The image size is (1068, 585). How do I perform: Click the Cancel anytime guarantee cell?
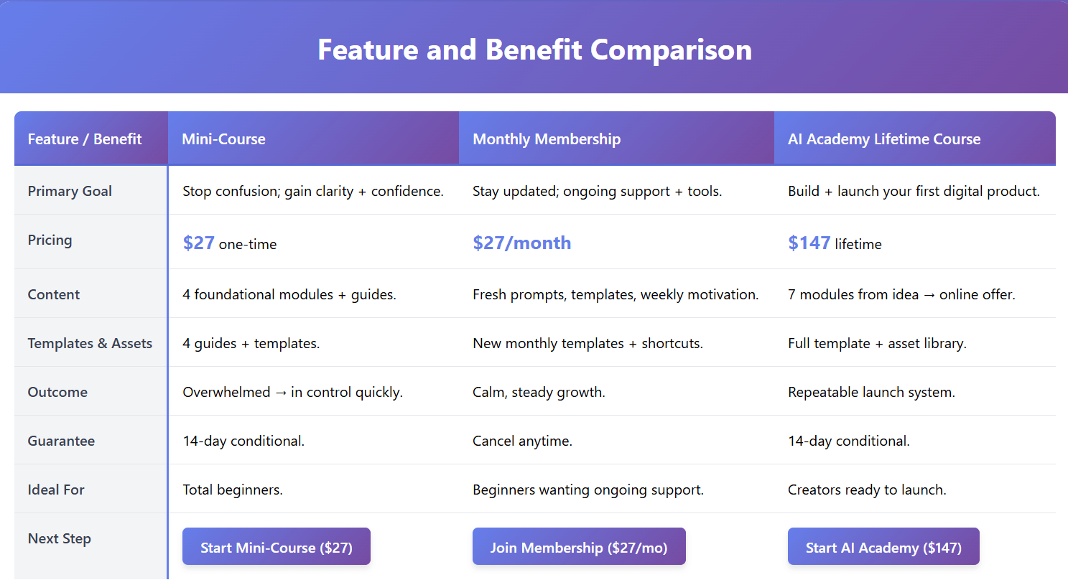tap(522, 441)
